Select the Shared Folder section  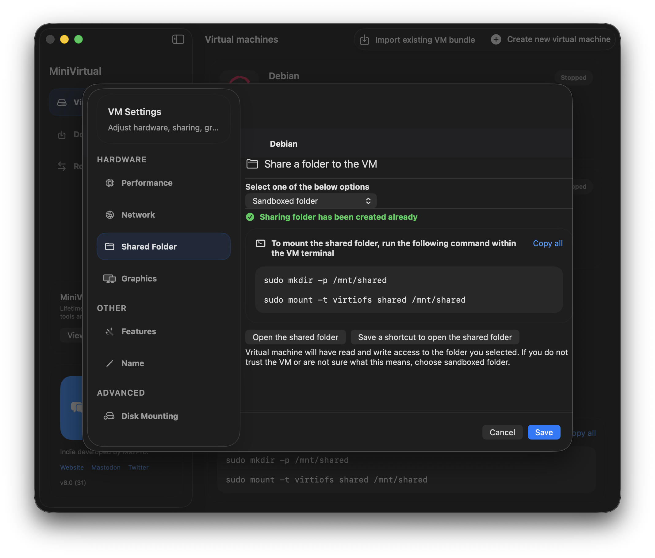(163, 246)
